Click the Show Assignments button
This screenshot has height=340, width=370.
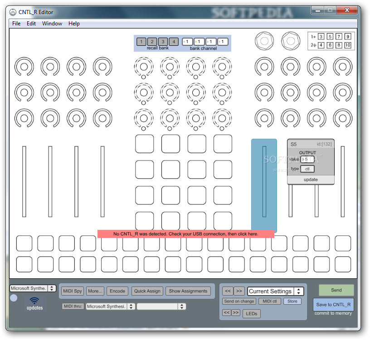[188, 291]
